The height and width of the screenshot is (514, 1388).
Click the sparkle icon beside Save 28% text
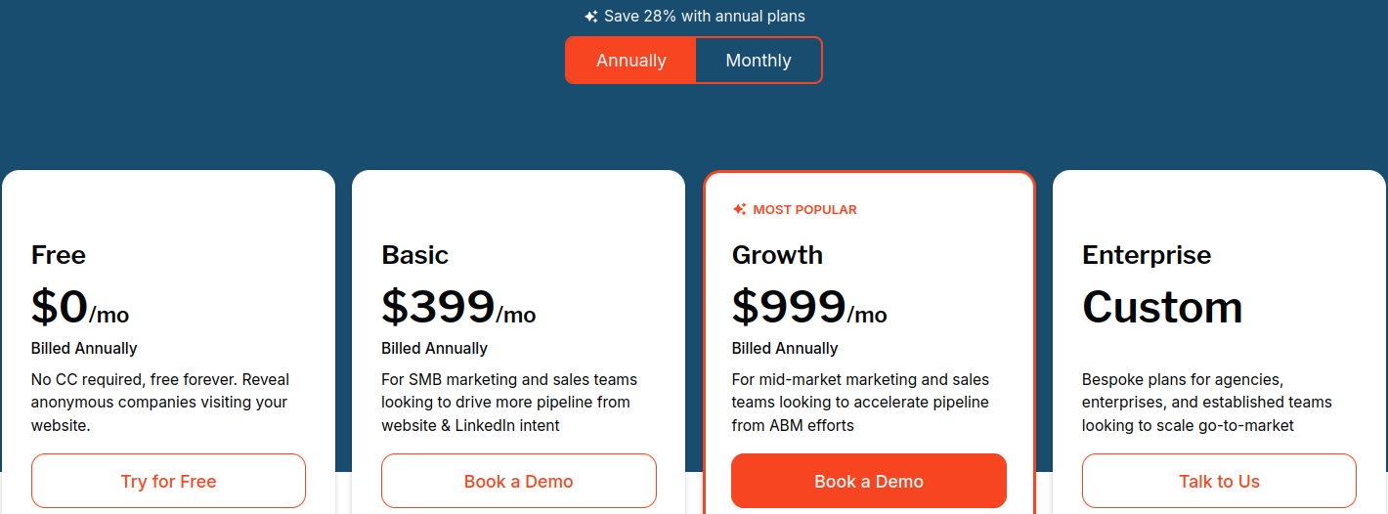click(x=590, y=17)
